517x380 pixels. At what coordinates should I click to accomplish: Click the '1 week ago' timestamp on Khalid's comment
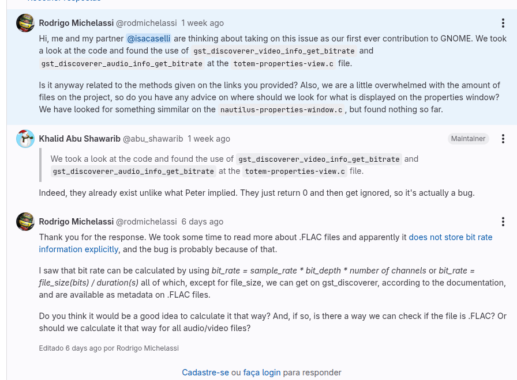[209, 139]
